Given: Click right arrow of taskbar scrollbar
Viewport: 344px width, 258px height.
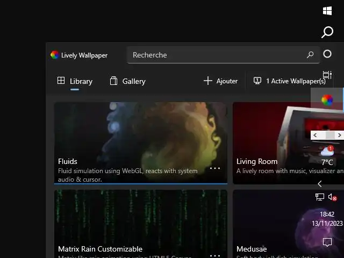Looking at the screenshot, I should coord(339,135).
